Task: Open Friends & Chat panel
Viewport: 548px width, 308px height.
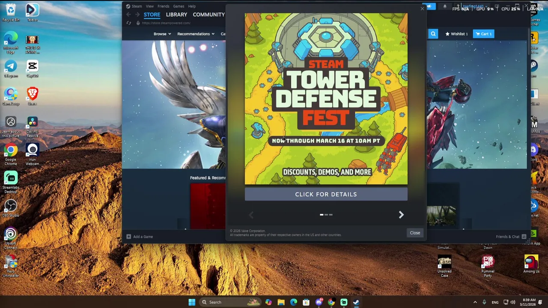Action: click(x=511, y=237)
